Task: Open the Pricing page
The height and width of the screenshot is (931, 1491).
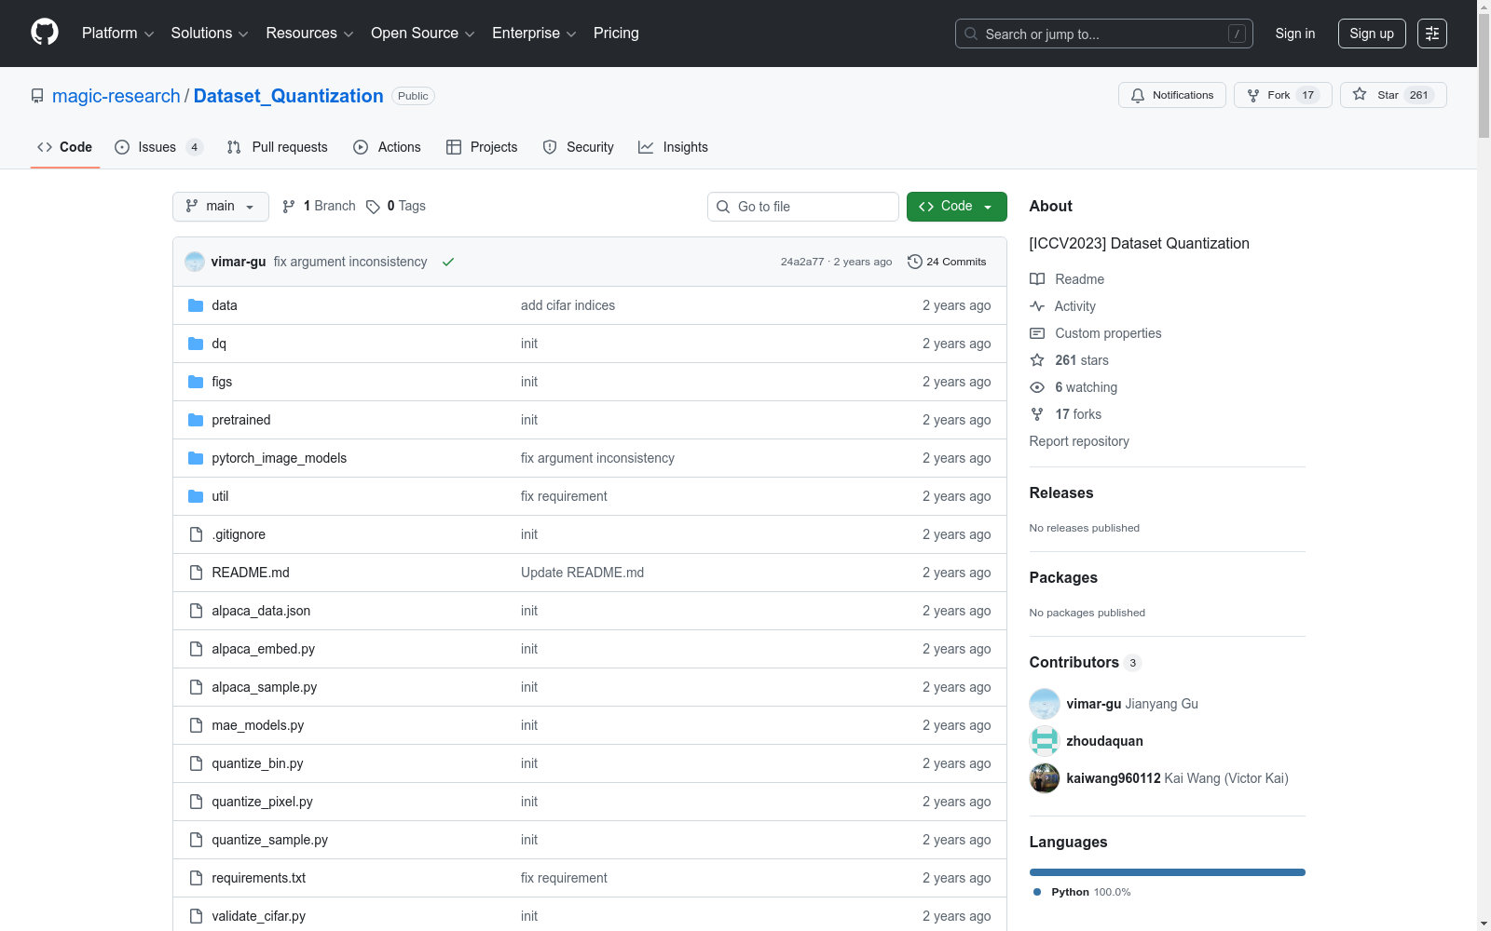Action: pos(616,34)
